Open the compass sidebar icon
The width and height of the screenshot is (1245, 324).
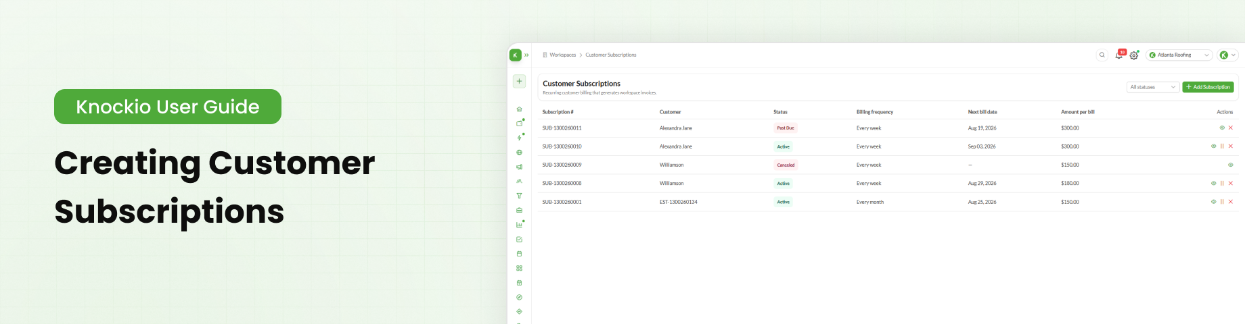pos(519,297)
